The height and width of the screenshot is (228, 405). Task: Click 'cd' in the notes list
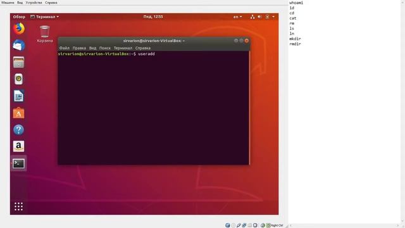point(292,13)
